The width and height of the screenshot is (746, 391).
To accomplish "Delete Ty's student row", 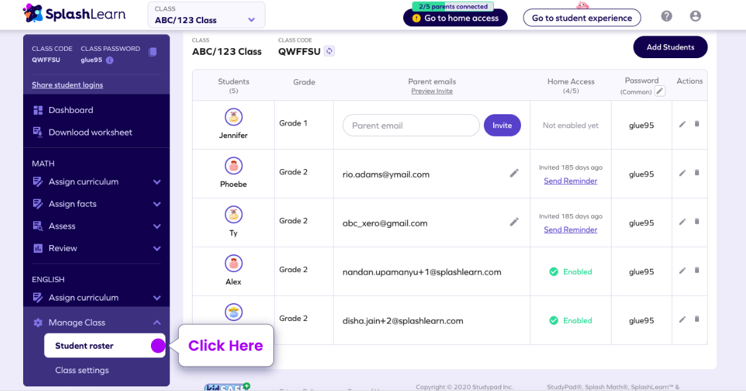I will pyautogui.click(x=696, y=222).
